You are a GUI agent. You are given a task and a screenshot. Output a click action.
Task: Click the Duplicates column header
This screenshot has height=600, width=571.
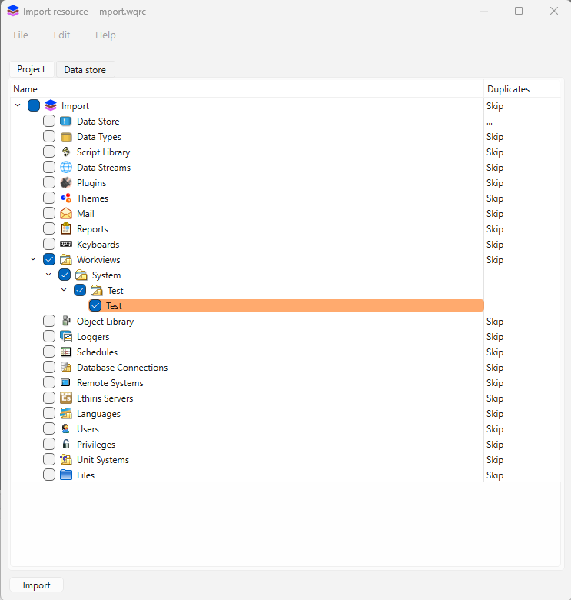point(508,88)
